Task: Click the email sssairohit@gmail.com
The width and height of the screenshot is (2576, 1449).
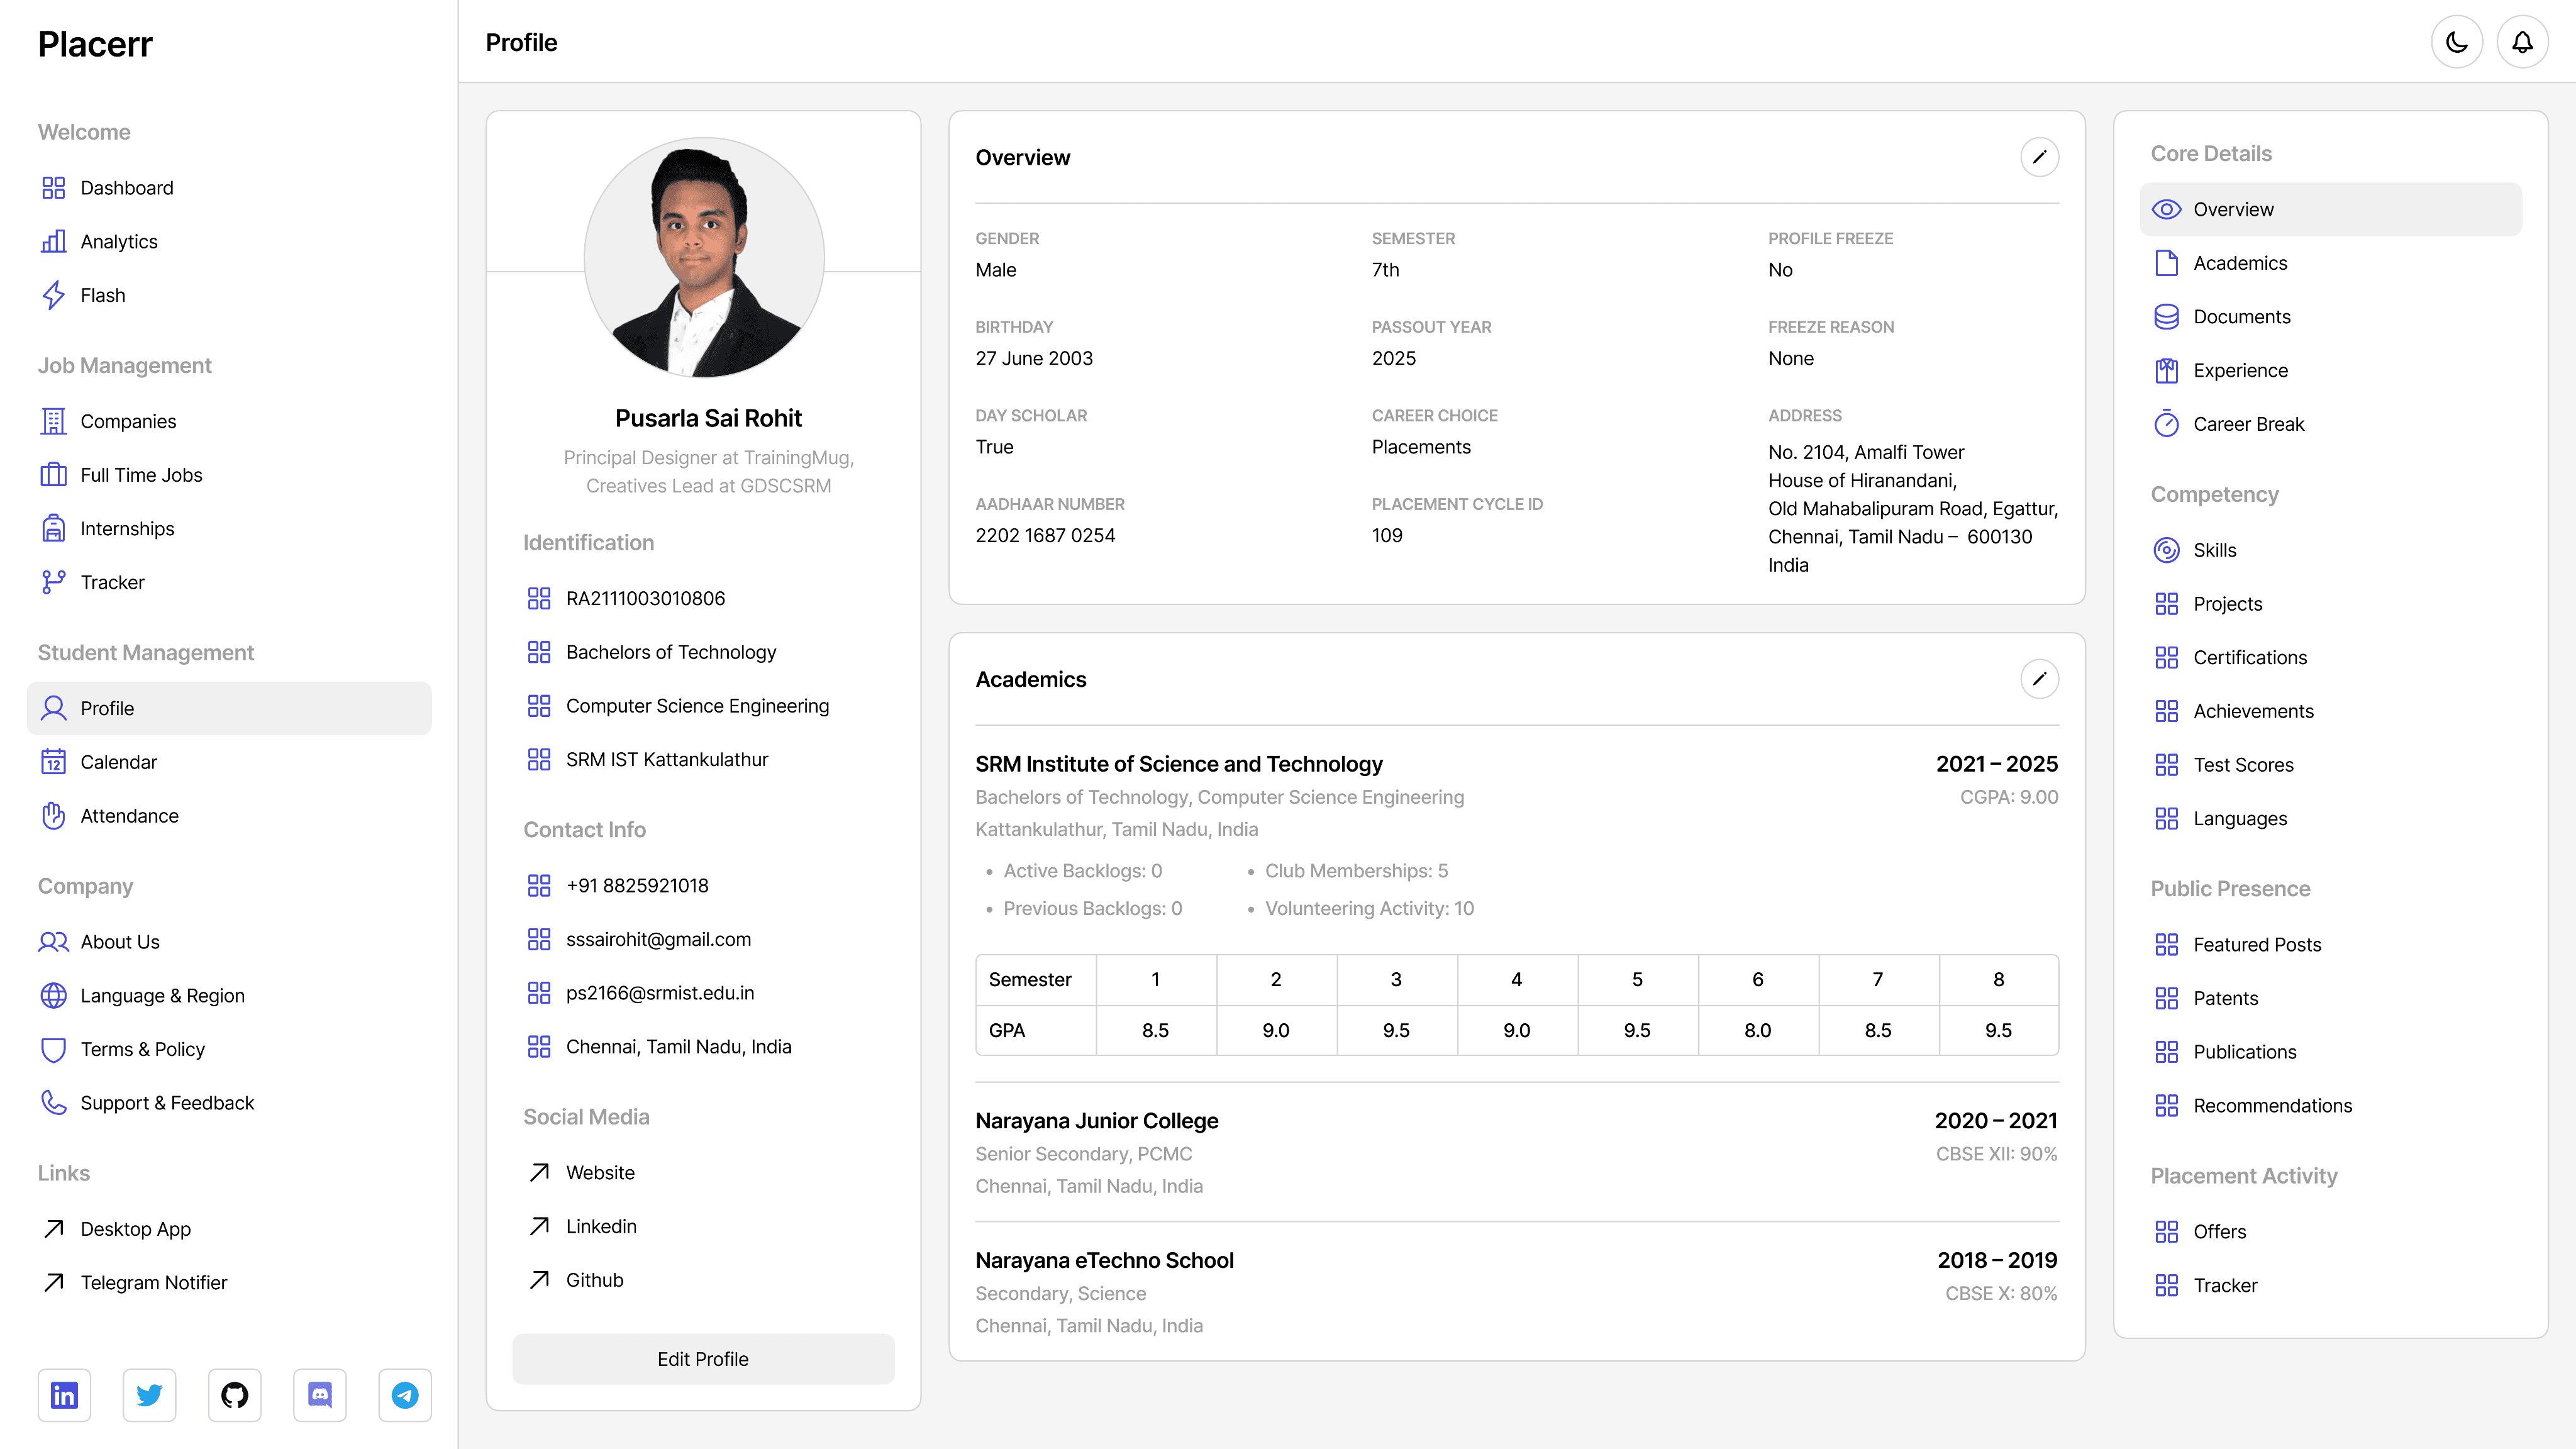Action: coord(658,939)
